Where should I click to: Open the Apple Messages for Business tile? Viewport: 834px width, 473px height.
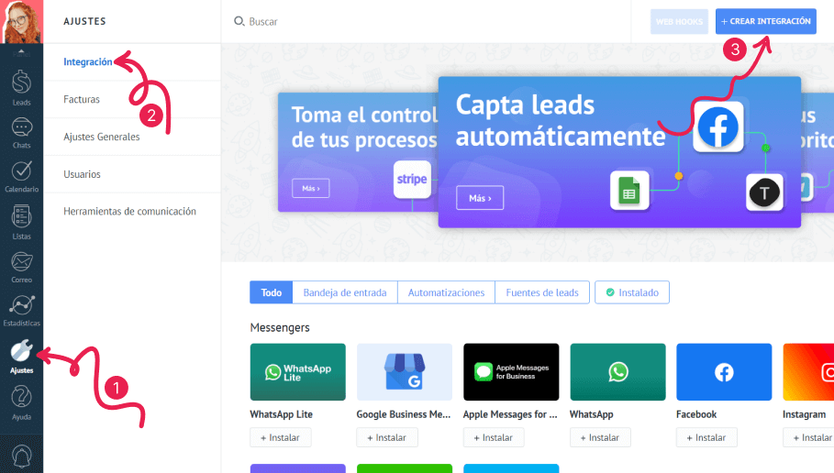[511, 372]
